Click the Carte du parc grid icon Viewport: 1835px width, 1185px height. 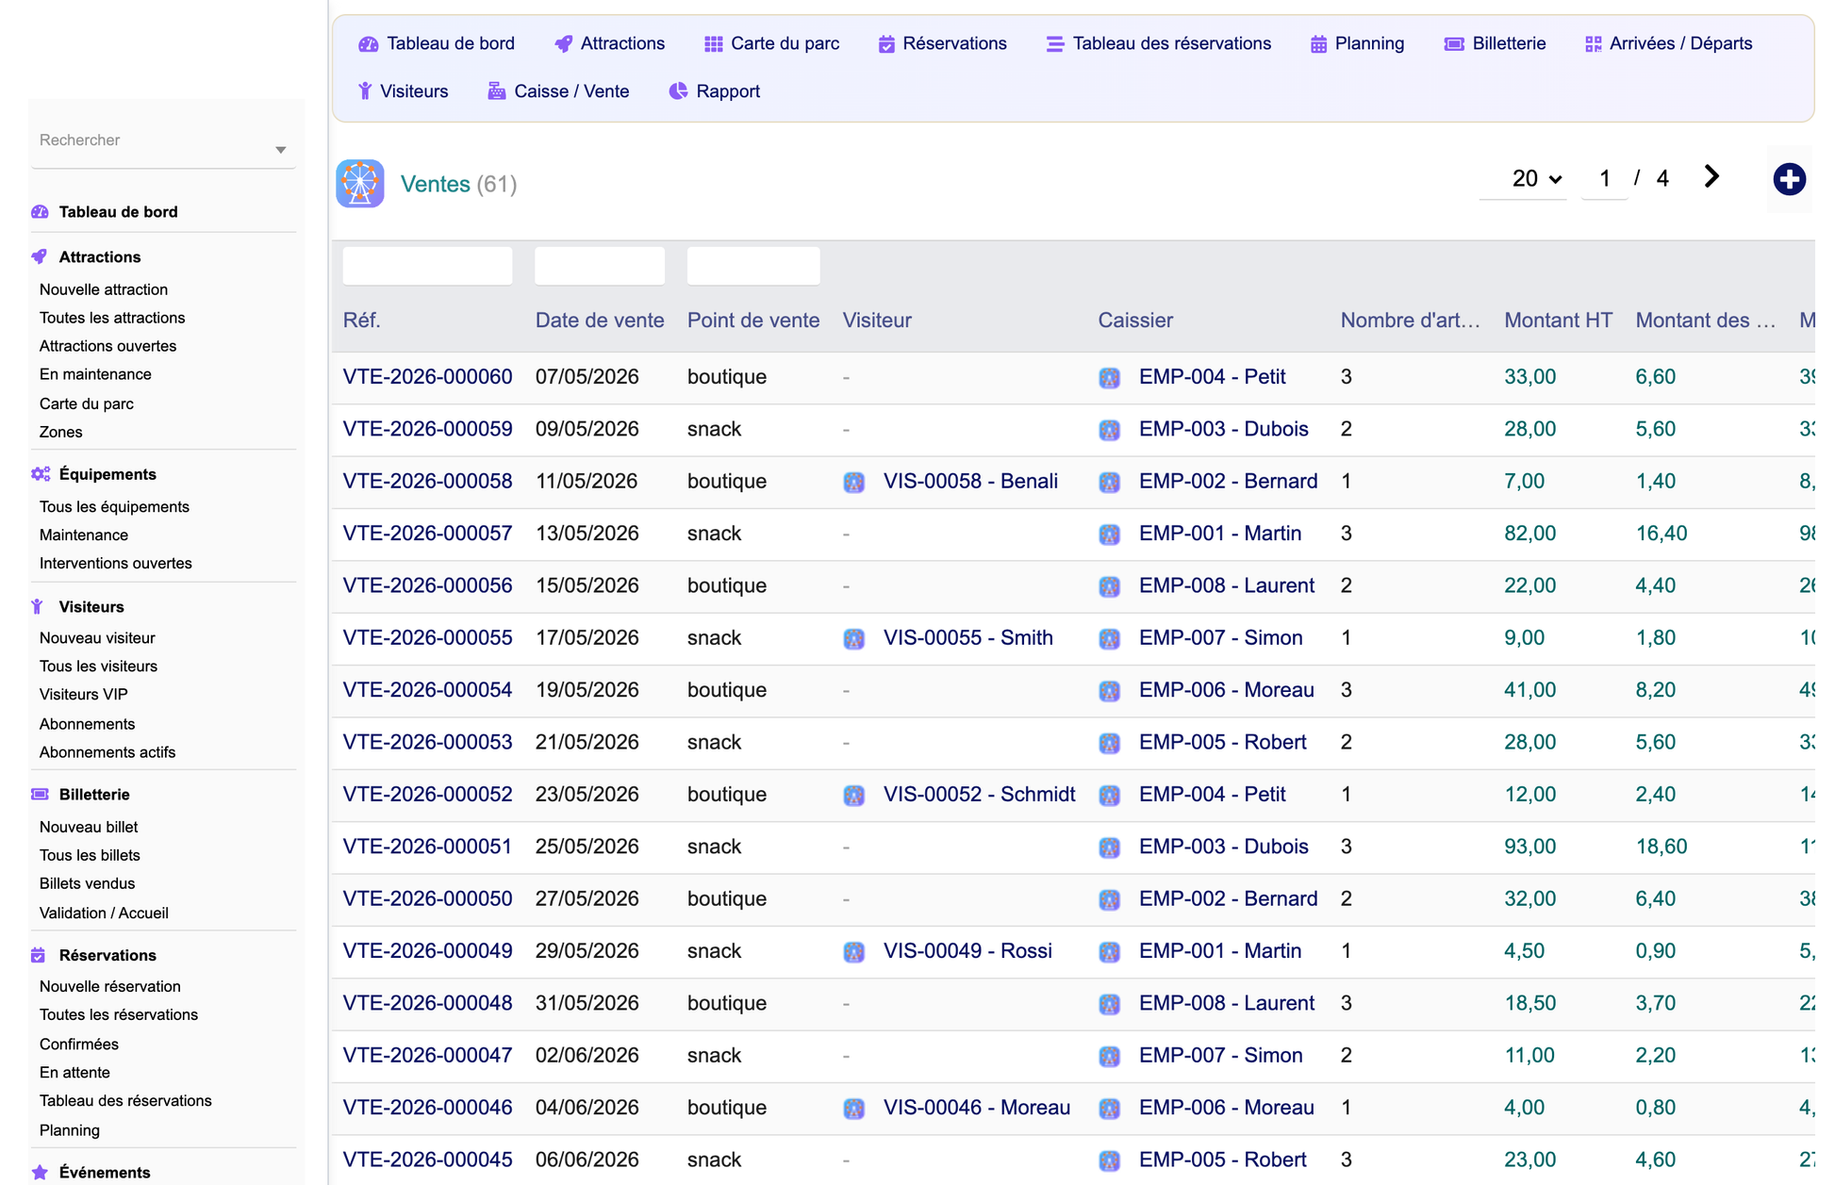pos(714,44)
